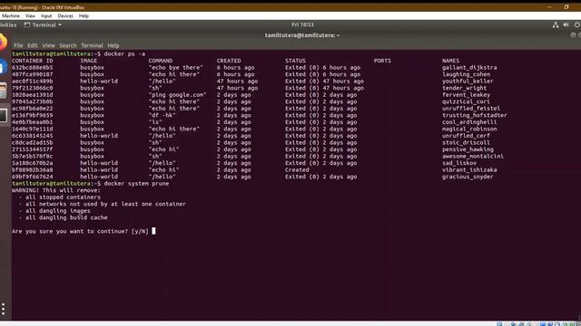Click the name magical_robinson

click(469, 129)
